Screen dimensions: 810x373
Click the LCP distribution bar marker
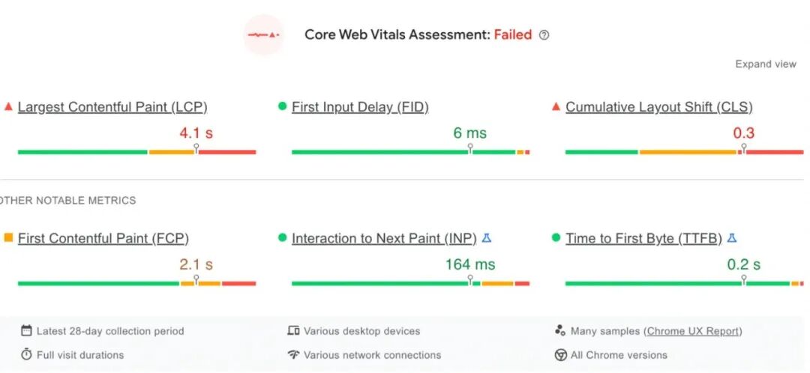(196, 150)
